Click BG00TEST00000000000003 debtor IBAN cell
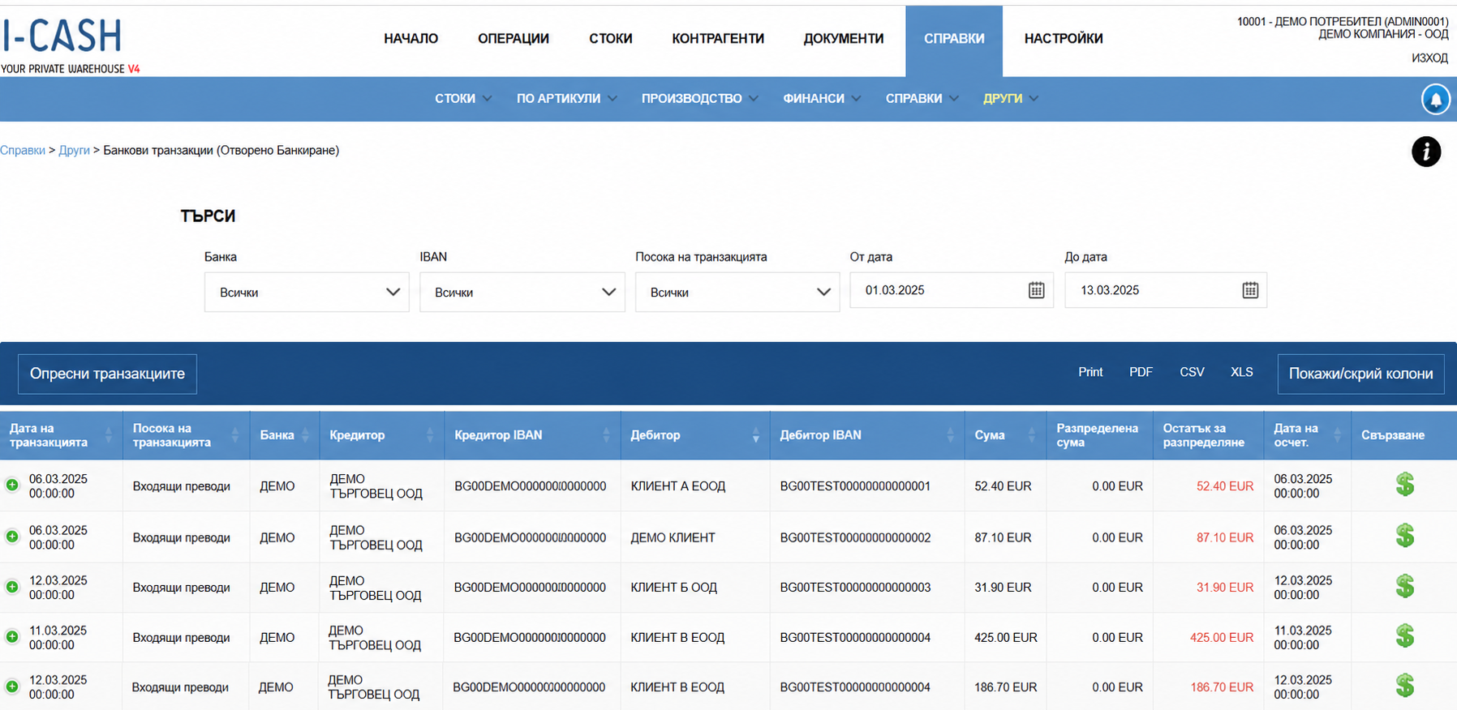The height and width of the screenshot is (710, 1457). point(855,588)
